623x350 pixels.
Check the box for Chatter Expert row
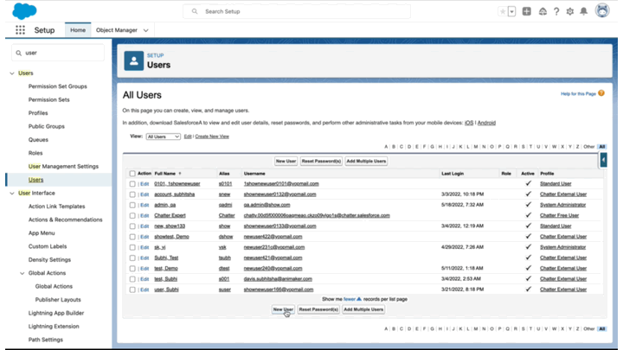pos(132,216)
